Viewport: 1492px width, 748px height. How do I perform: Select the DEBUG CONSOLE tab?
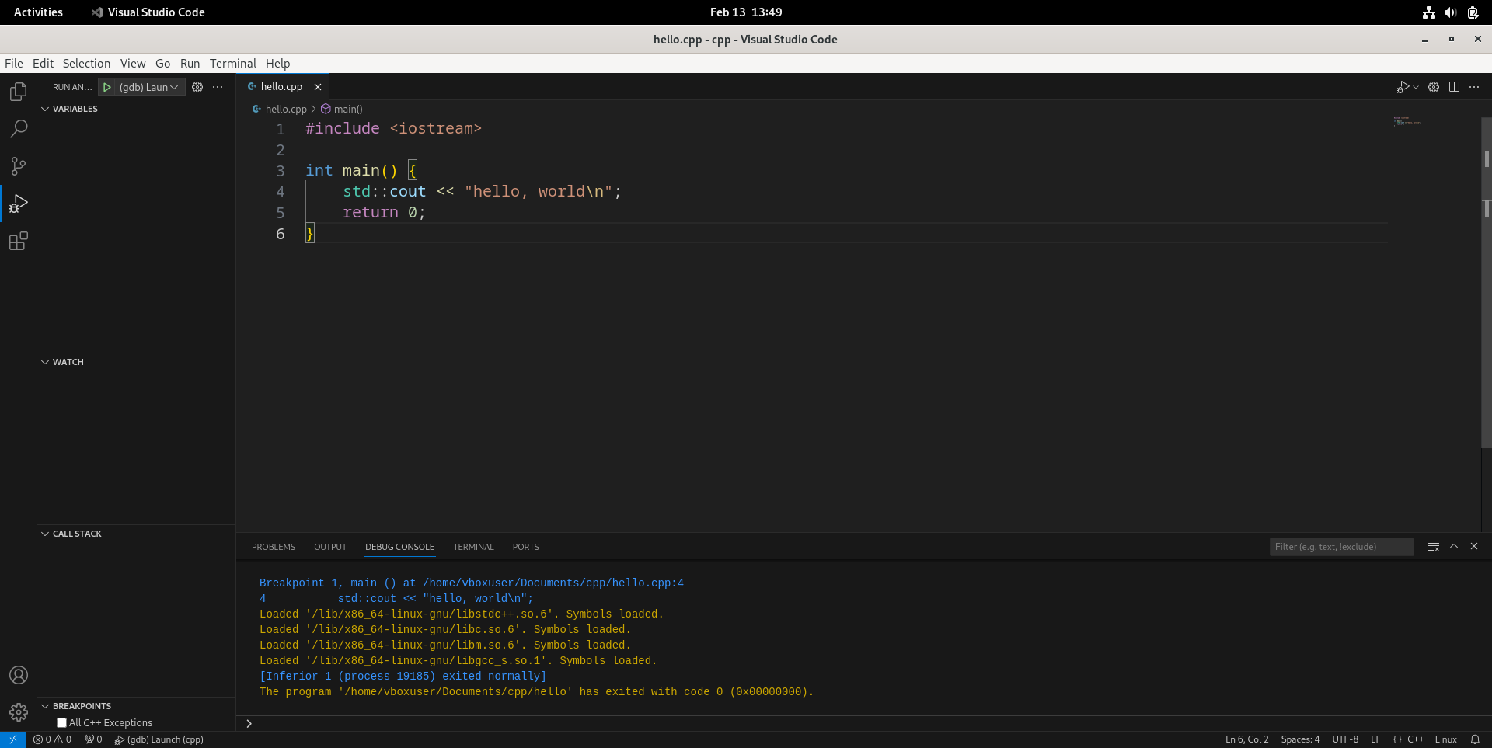399,547
